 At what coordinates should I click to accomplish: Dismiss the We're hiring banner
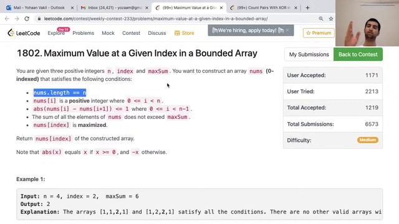(x=287, y=30)
